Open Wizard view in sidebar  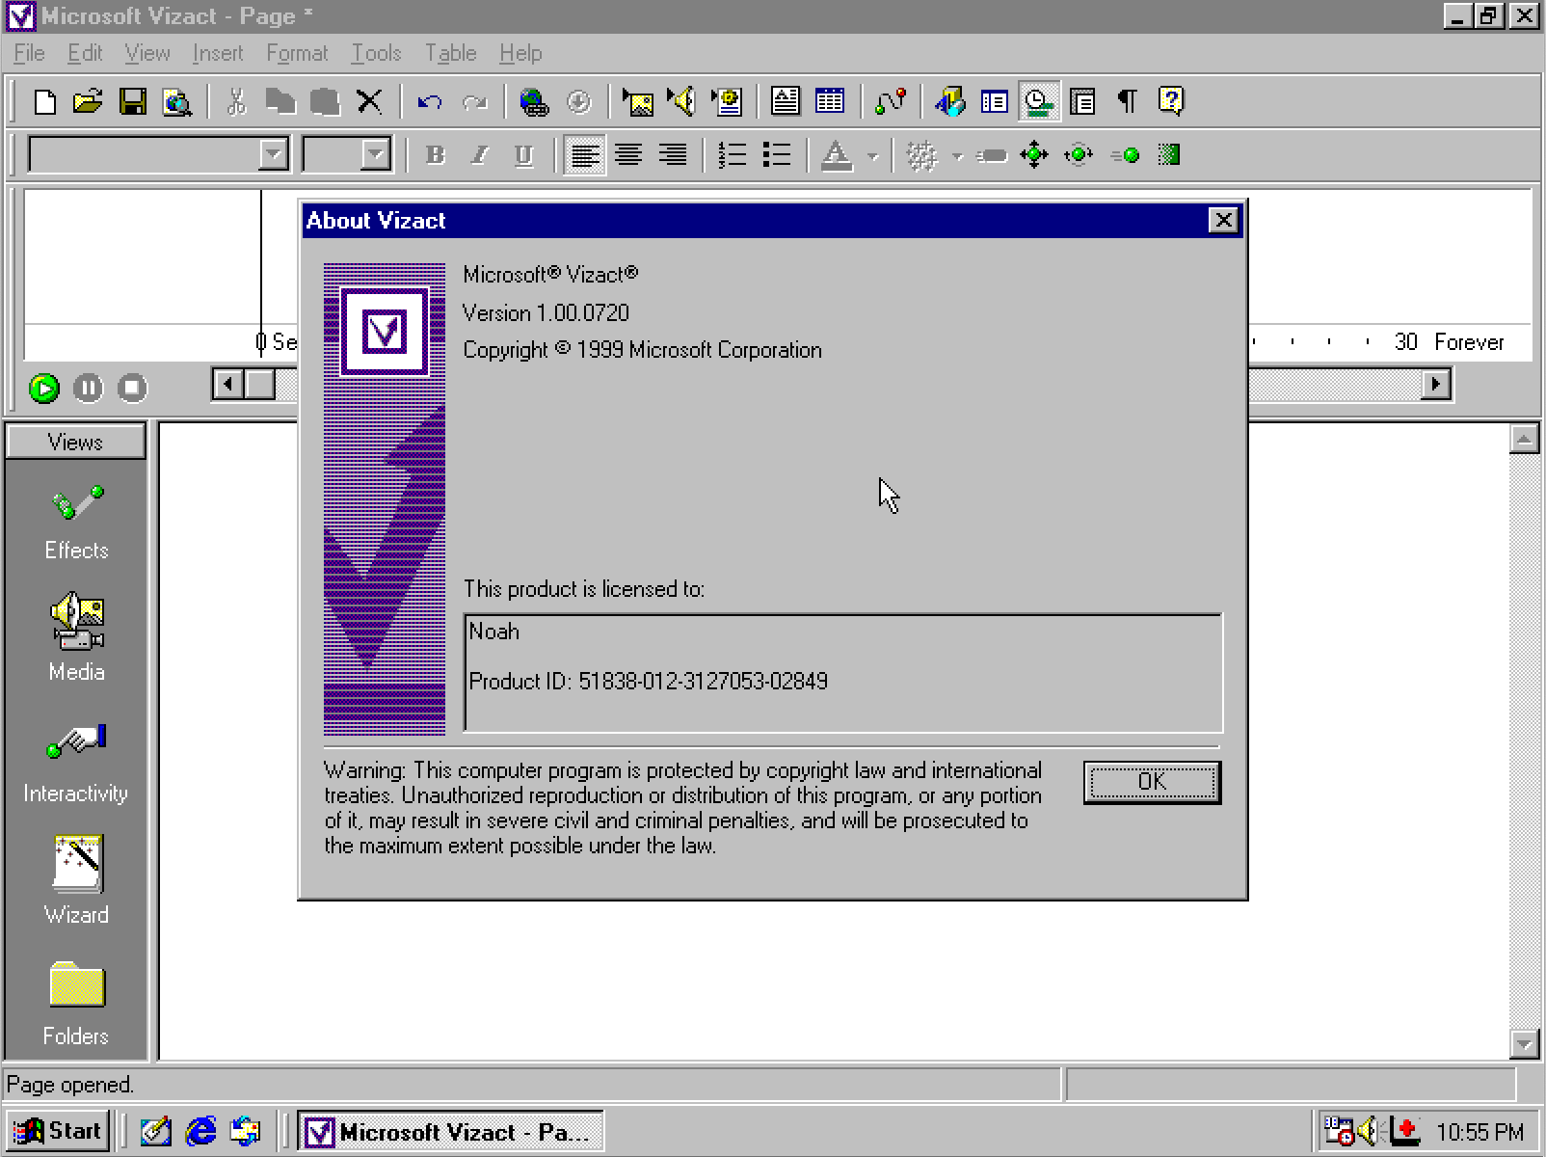(x=76, y=880)
